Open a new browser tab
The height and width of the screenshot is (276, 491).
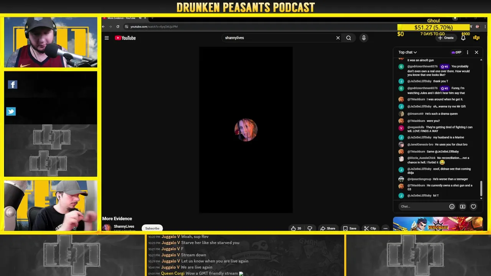coord(152,18)
